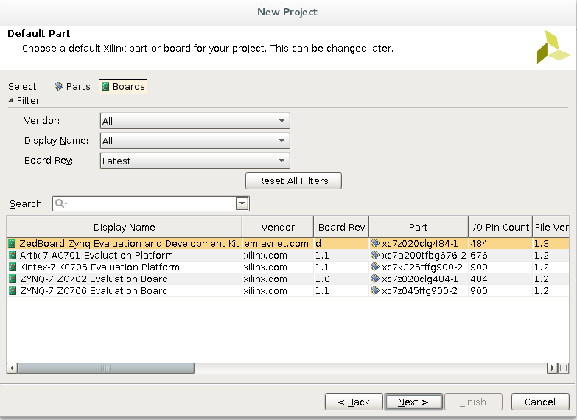Collapse the Filter section
The width and height of the screenshot is (577, 420).
[x=10, y=100]
